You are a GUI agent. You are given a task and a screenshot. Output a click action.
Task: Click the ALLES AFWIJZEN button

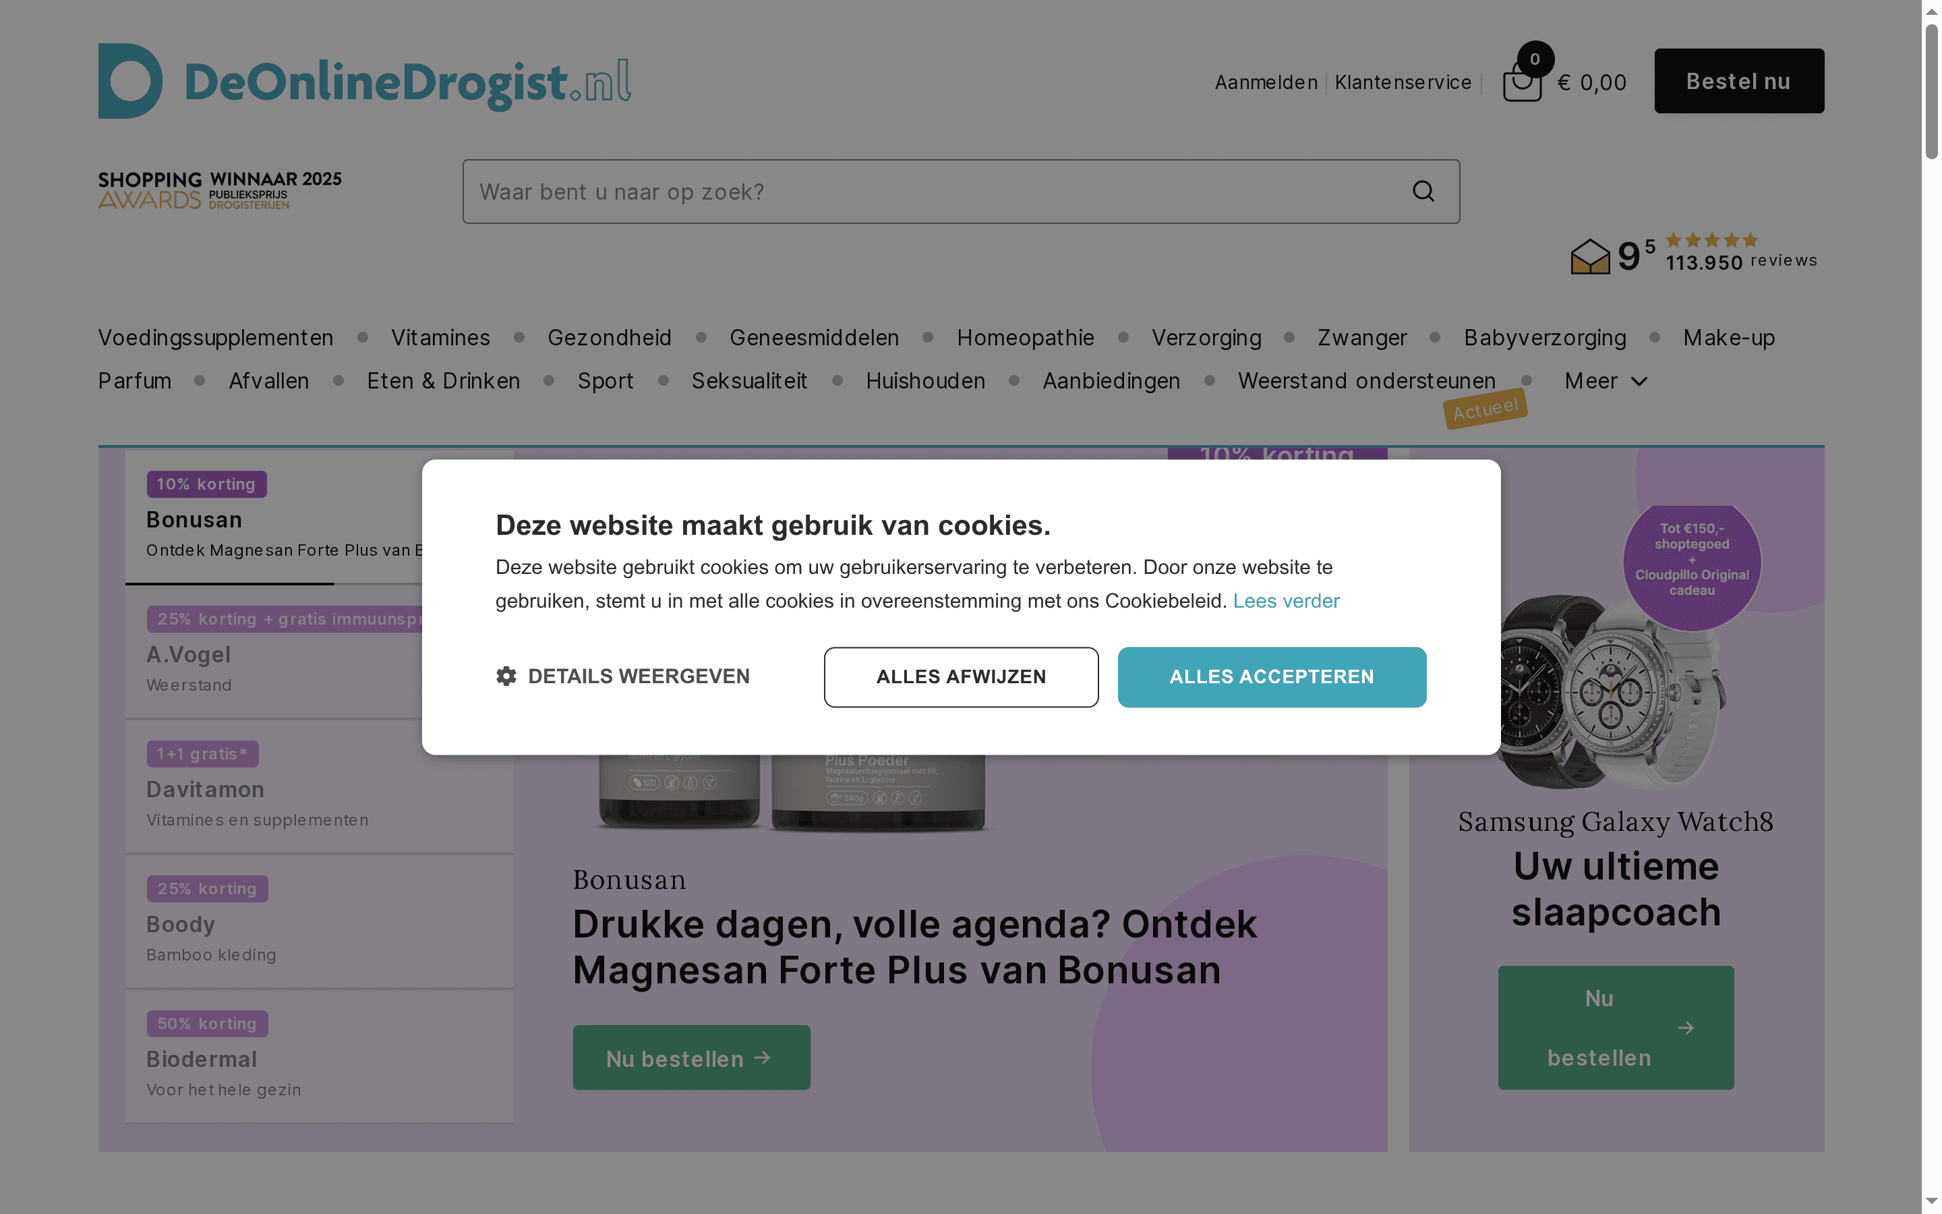point(961,677)
